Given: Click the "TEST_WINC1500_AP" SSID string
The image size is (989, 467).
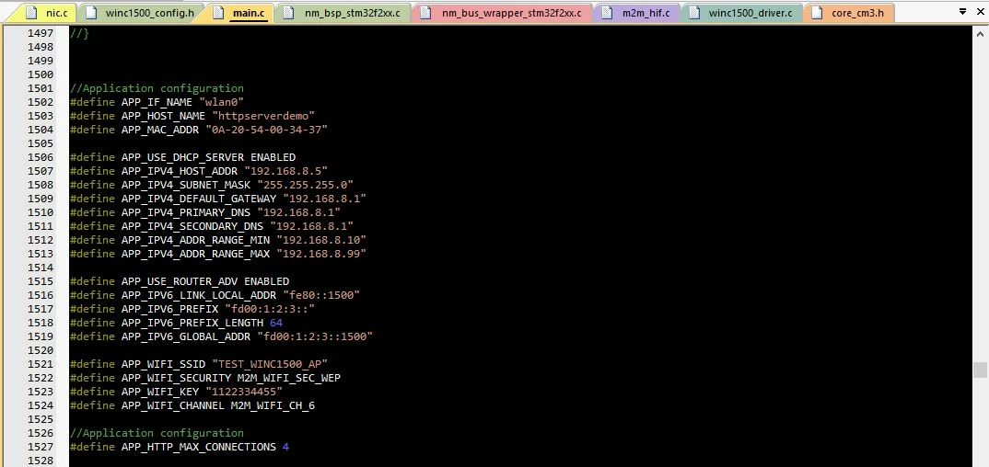Looking at the screenshot, I should 270,364.
